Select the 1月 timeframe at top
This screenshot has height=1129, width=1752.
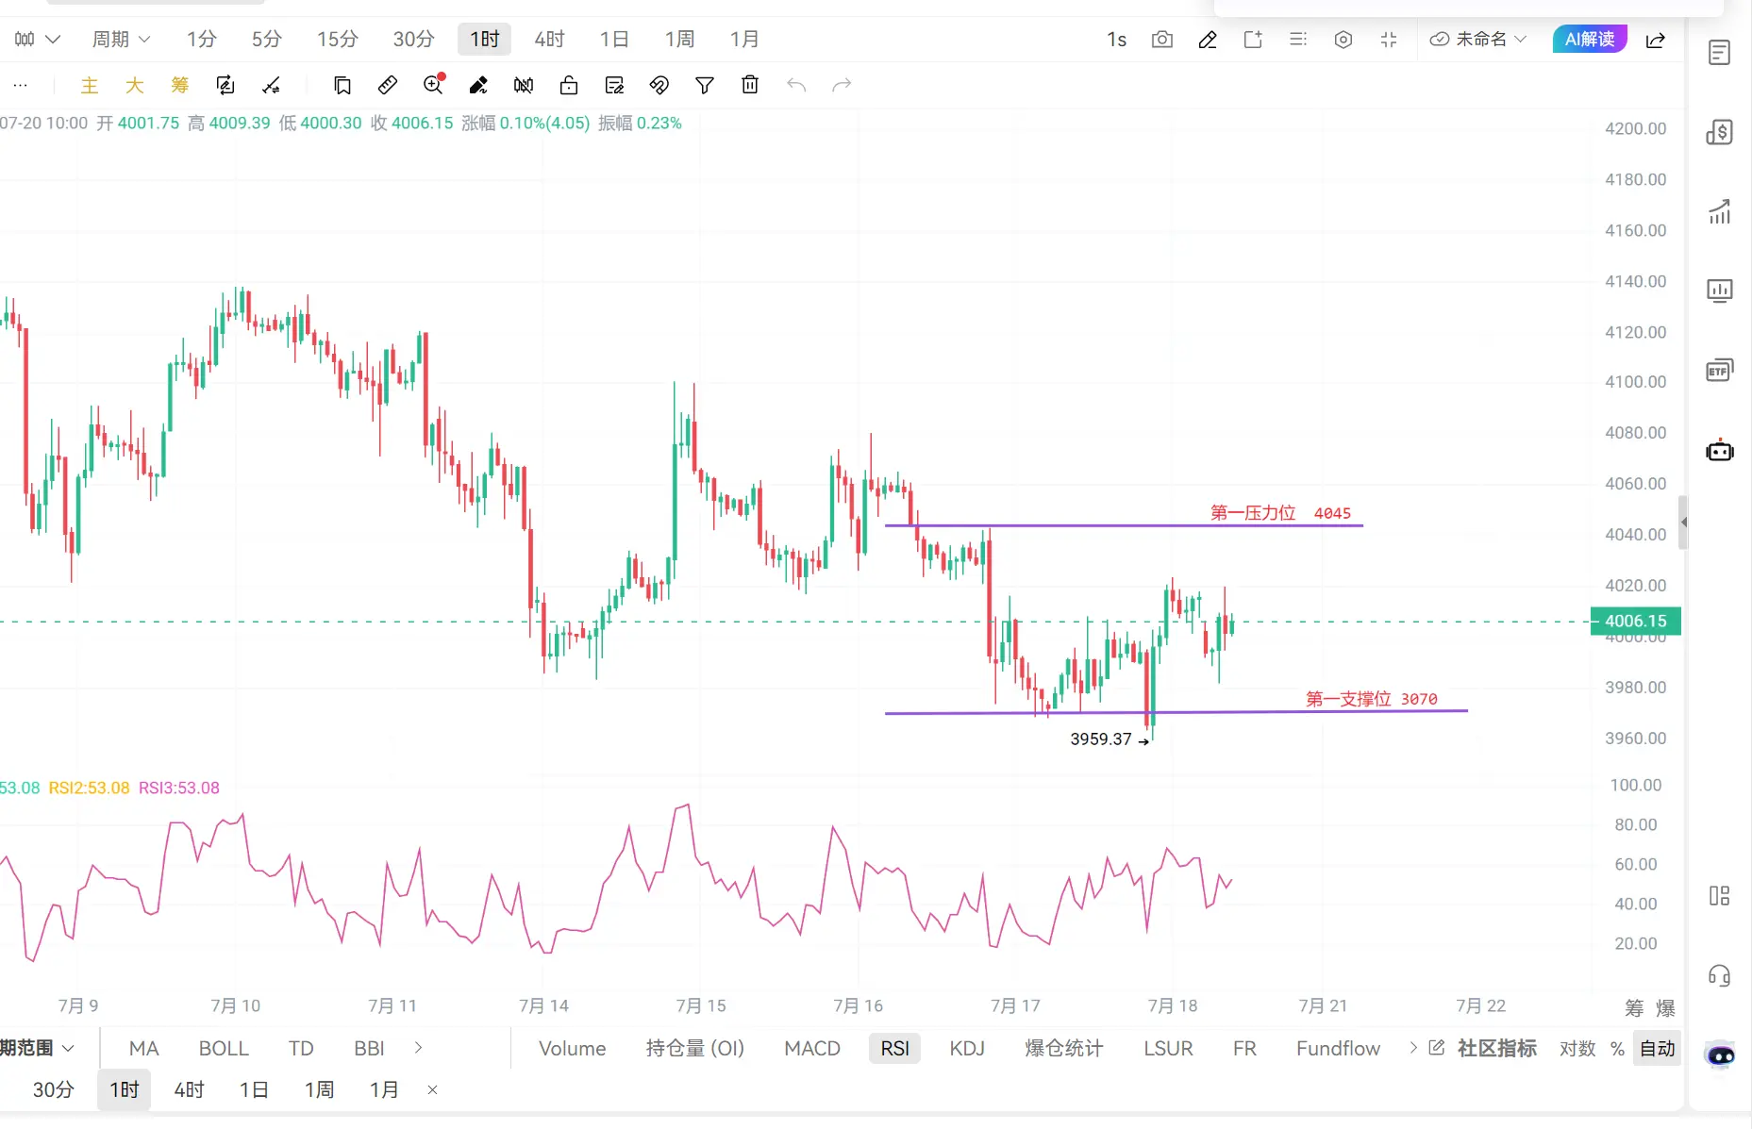(744, 39)
